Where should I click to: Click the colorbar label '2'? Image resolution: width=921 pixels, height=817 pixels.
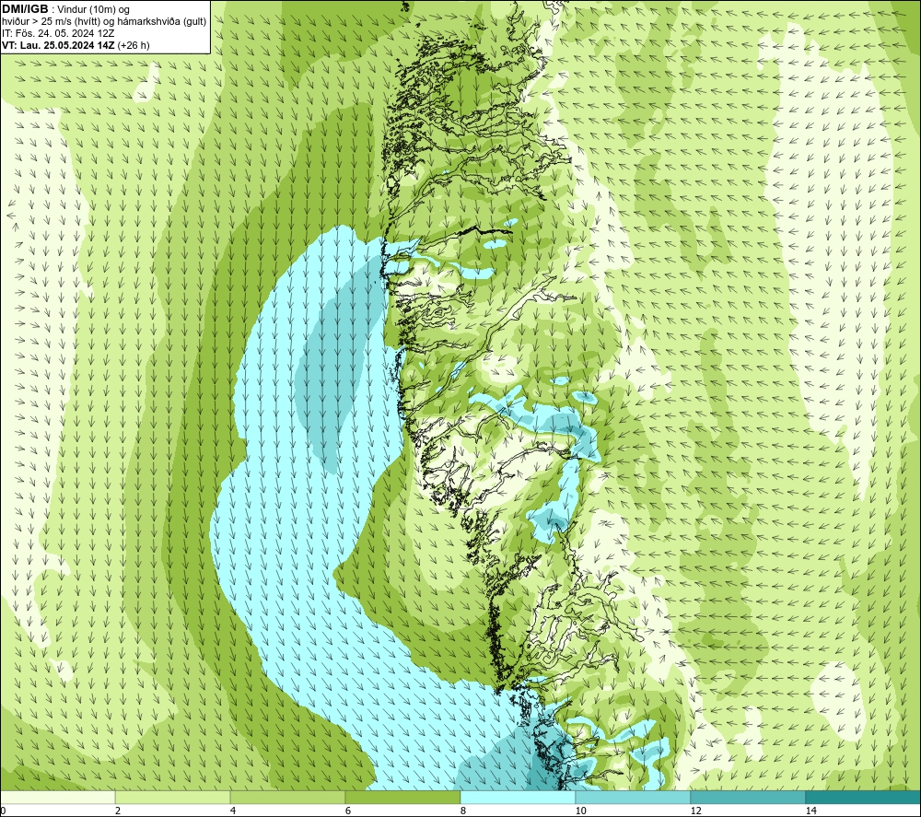point(118,811)
